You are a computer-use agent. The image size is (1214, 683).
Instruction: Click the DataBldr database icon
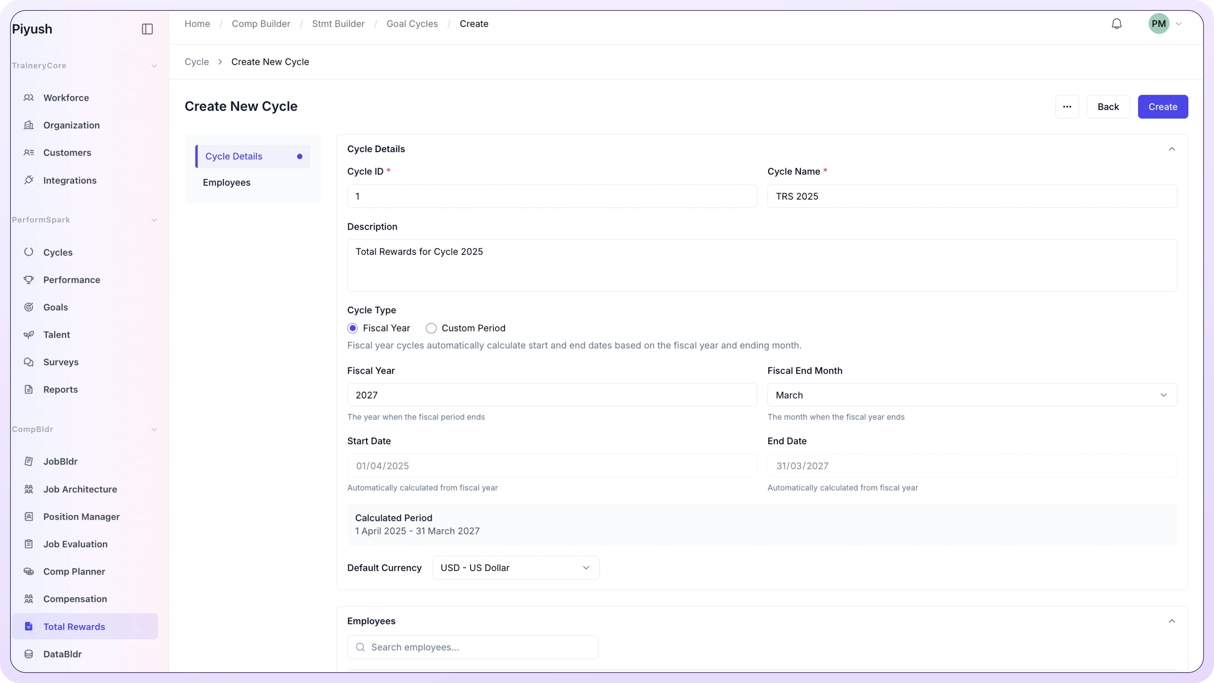coord(29,654)
